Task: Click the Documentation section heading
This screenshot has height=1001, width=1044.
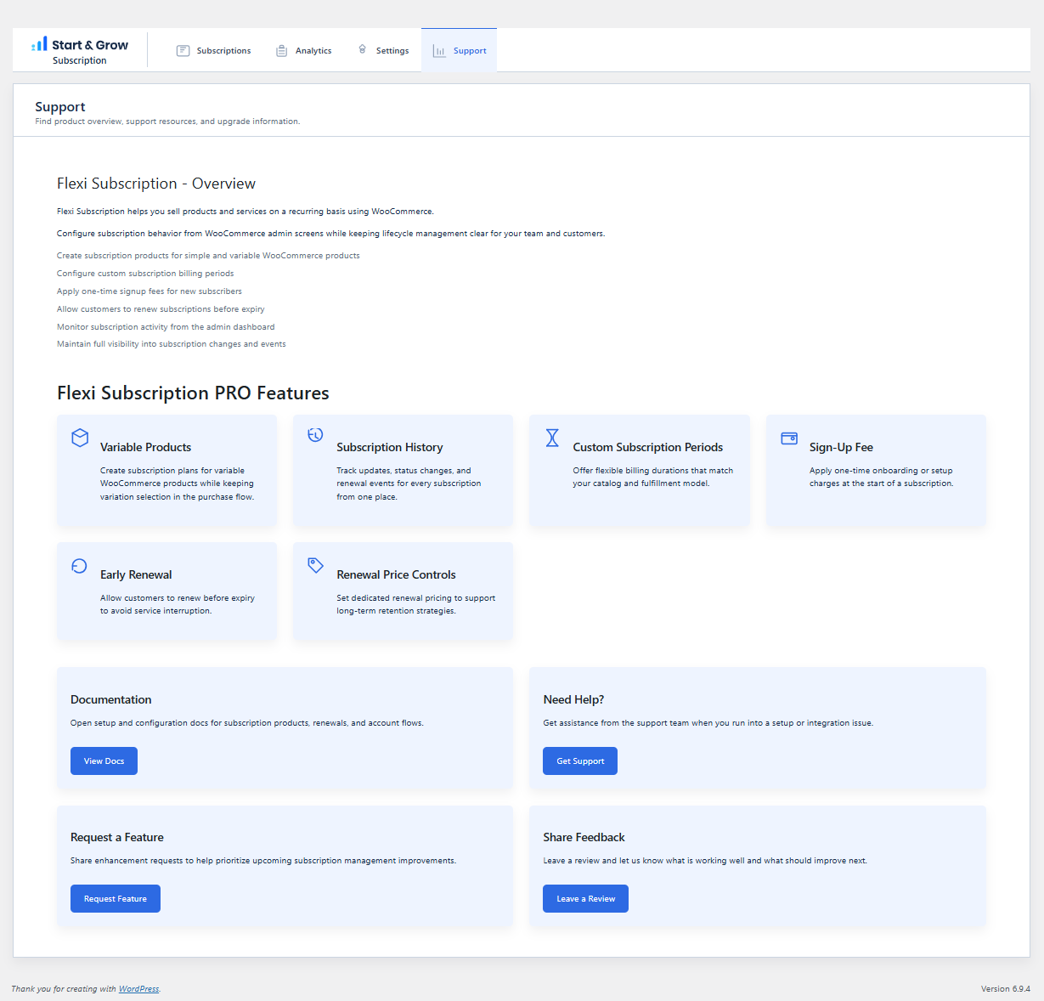Action: pyautogui.click(x=111, y=699)
